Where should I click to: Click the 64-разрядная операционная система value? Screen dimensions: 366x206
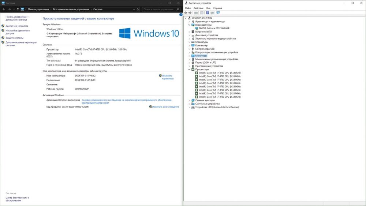(103, 61)
